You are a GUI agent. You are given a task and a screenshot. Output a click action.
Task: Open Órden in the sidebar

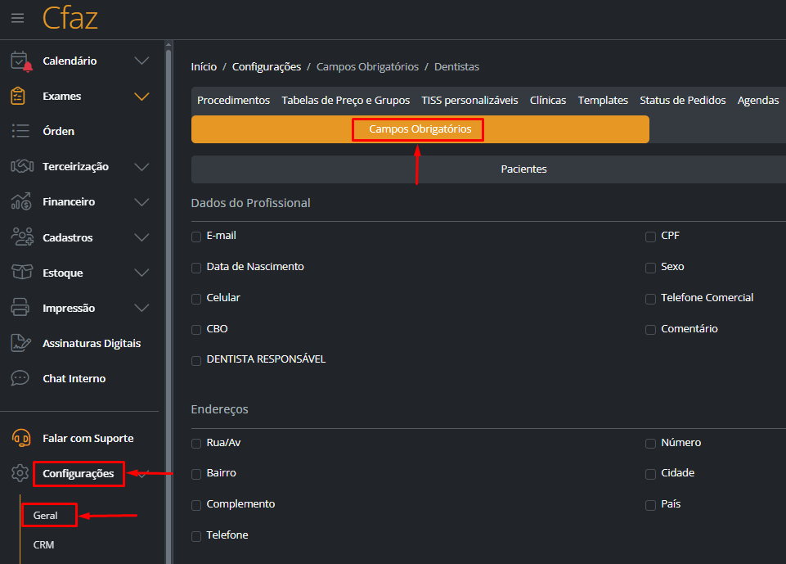[59, 132]
